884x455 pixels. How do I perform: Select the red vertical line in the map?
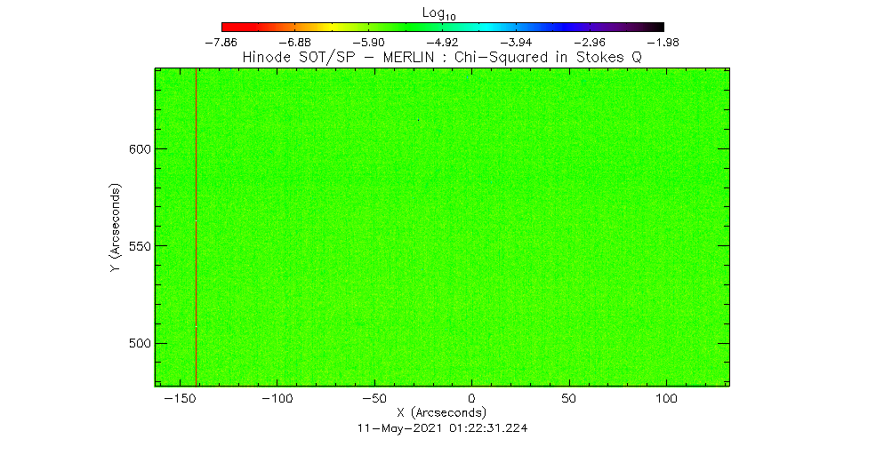196,267
